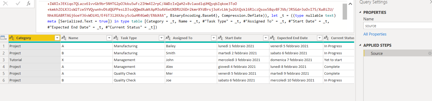Viewport: 432px width, 101px height.
Task: Click the martedì 2 febbraio 2021 cell
Action: point(243,53)
